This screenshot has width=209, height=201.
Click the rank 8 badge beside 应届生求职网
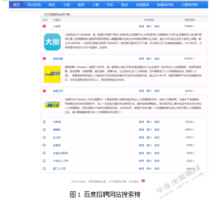pos(44,153)
